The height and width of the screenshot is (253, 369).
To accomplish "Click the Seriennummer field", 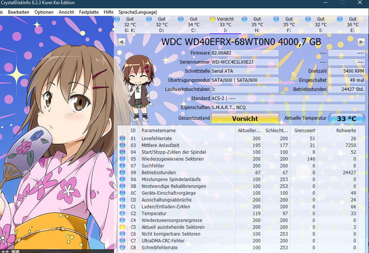I will tap(245, 62).
